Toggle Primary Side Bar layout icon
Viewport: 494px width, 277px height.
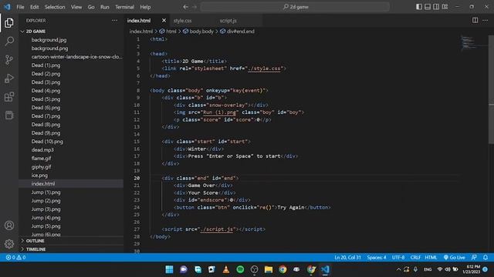(418, 7)
